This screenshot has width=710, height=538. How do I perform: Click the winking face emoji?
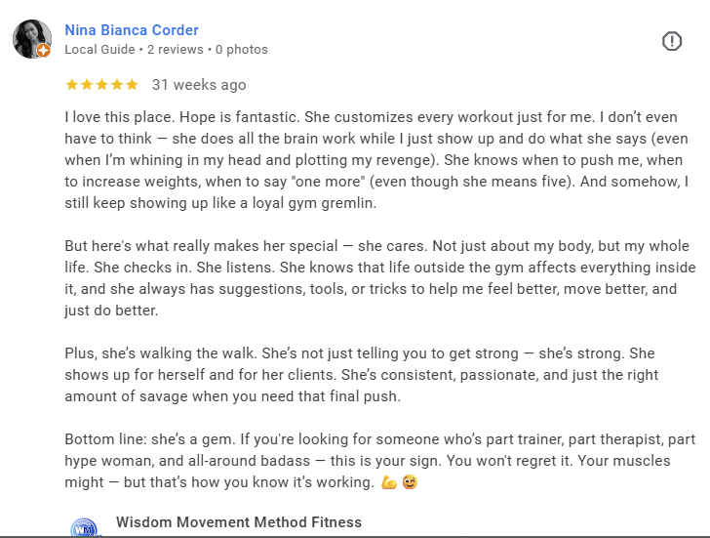[x=410, y=482]
